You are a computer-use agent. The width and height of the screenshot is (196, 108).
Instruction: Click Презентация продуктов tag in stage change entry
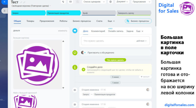coord(105,94)
